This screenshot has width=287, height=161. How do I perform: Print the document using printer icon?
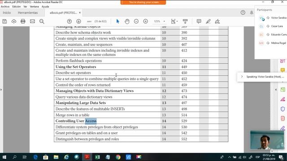coord(23,21)
